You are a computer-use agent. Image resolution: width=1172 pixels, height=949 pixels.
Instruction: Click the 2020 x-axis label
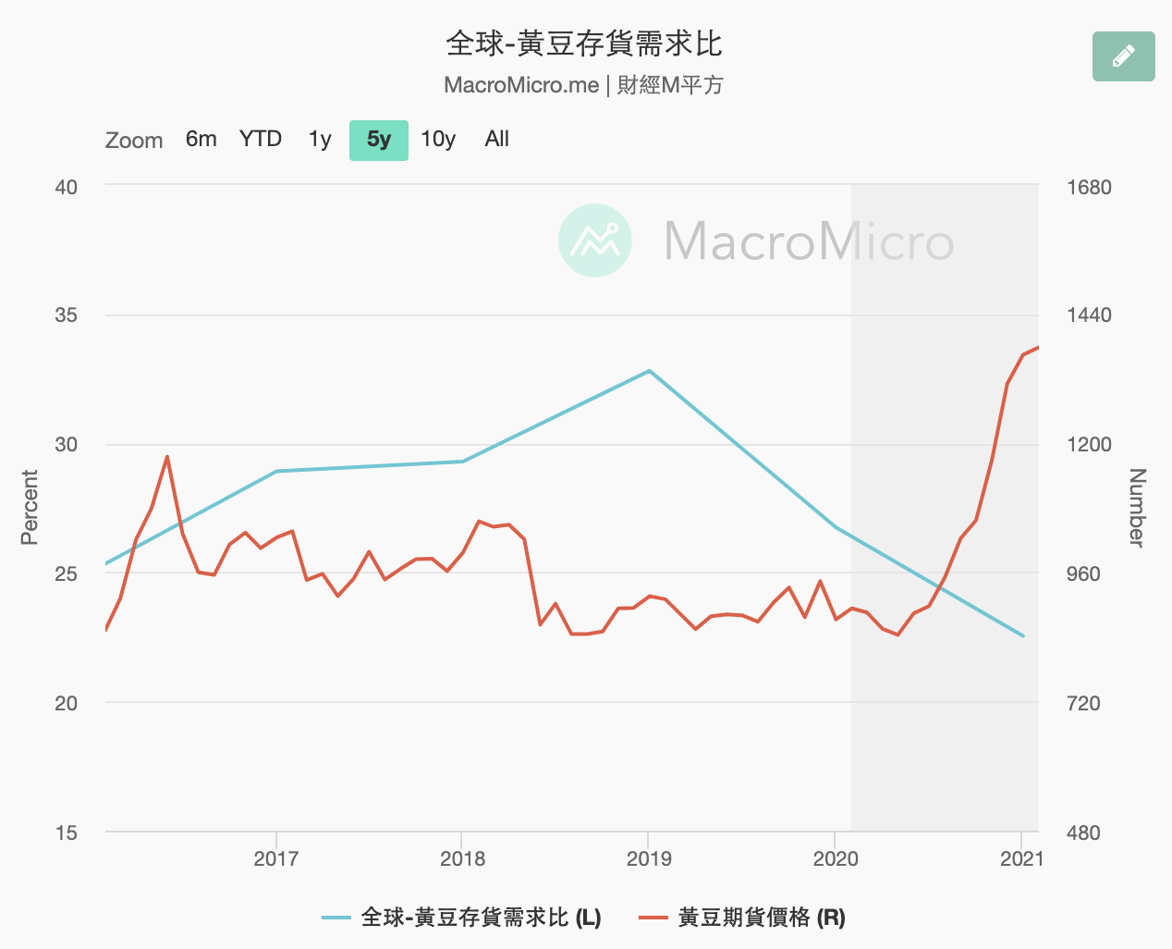[x=836, y=858]
